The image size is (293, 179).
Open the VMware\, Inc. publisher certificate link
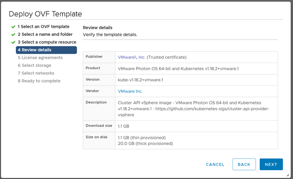[131, 57]
